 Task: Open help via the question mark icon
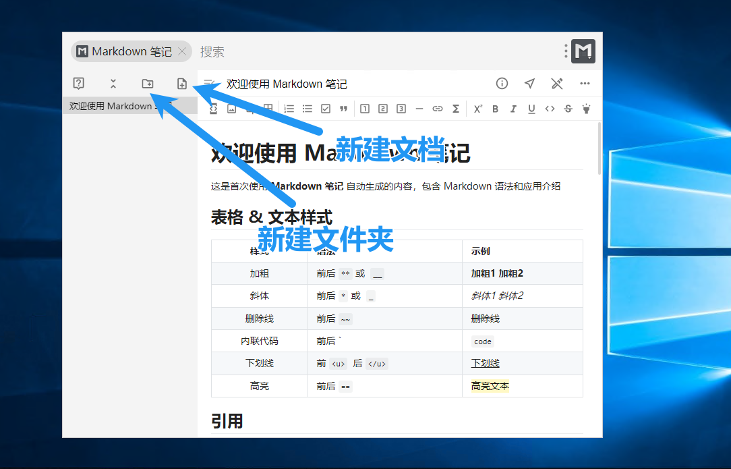[x=78, y=84]
